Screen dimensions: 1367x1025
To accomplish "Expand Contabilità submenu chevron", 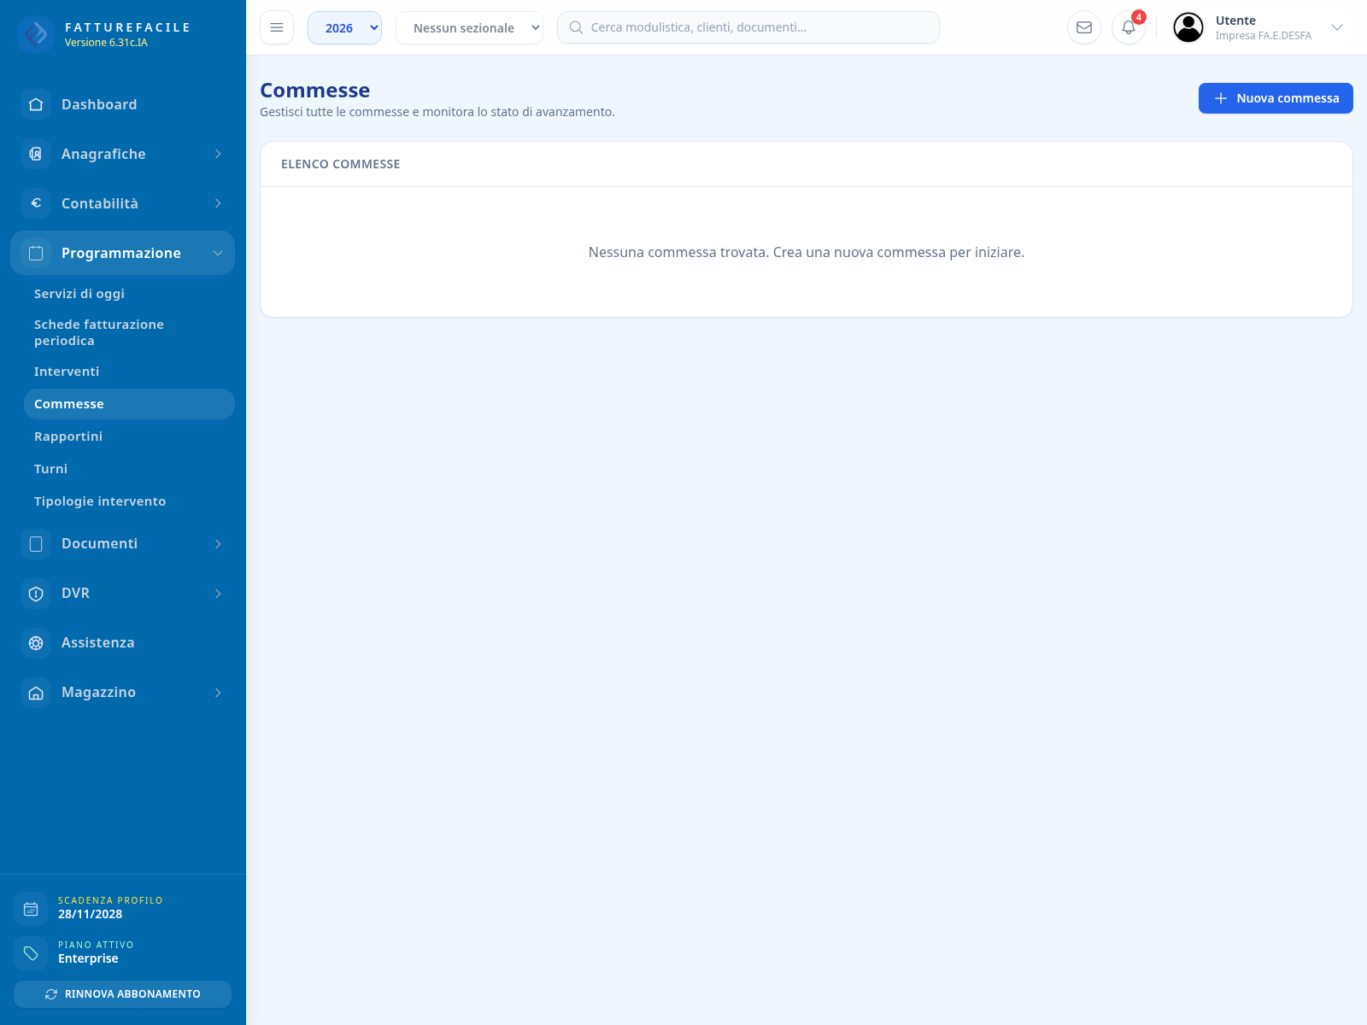I will coord(218,203).
